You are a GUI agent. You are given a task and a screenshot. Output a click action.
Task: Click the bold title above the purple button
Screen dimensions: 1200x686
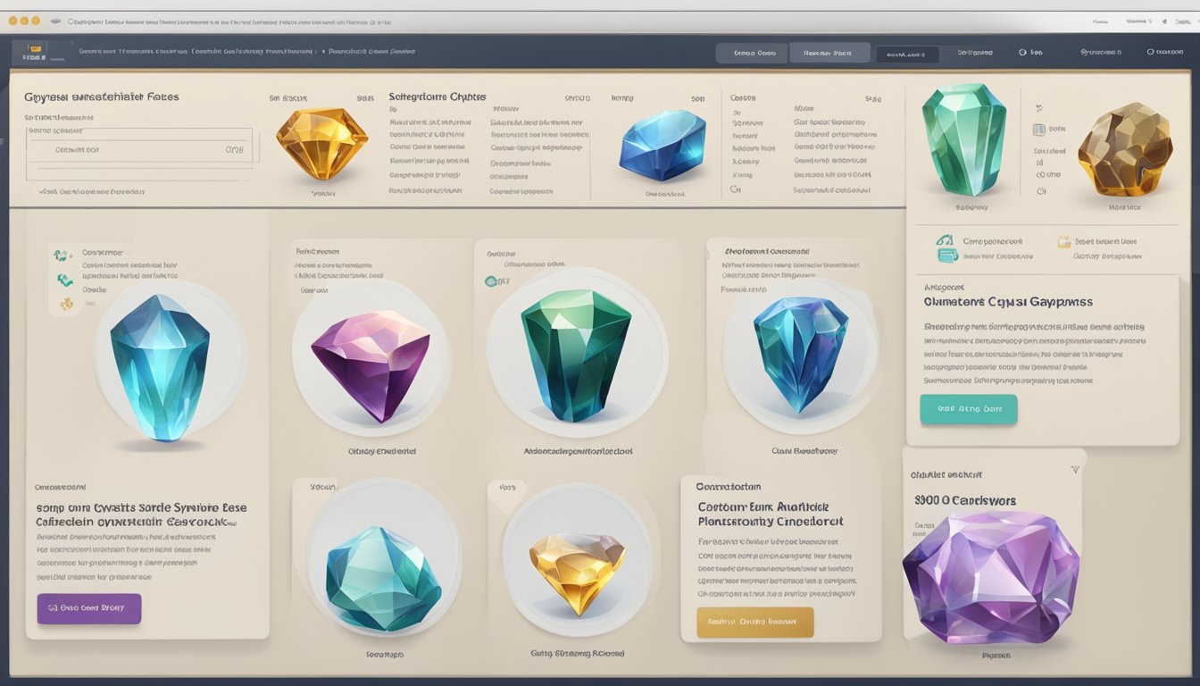(x=141, y=514)
